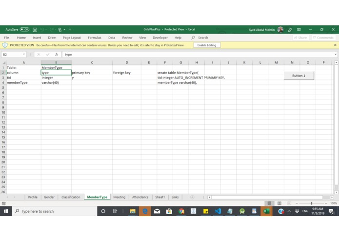The image size is (339, 241).
Task: Open the Data ribbon tab
Action: click(112, 38)
